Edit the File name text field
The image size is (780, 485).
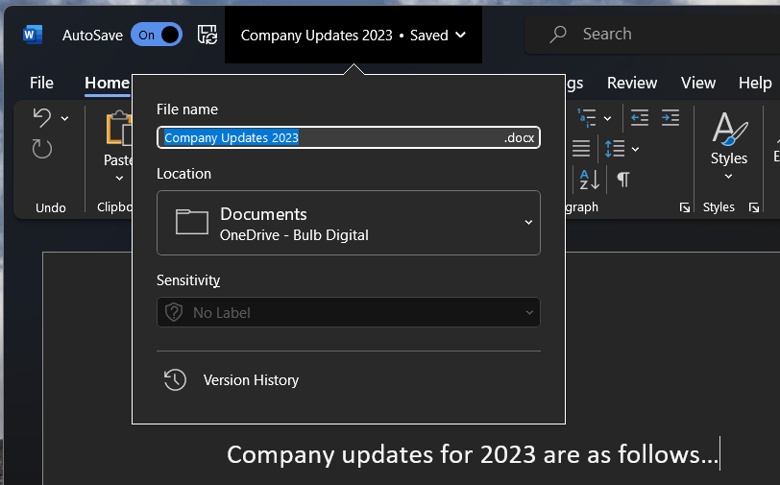coord(348,137)
